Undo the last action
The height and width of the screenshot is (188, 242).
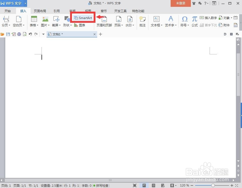(x=30, y=34)
